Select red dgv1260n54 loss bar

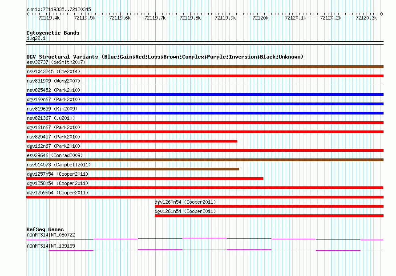point(269,206)
